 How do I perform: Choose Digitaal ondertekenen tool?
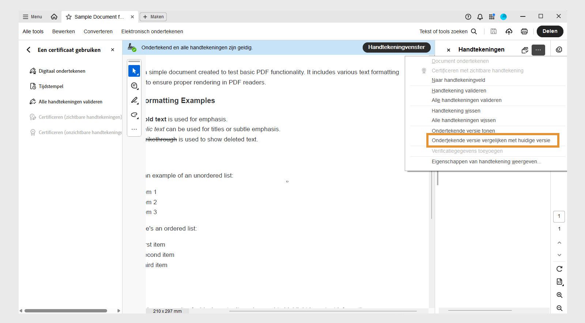57,71
